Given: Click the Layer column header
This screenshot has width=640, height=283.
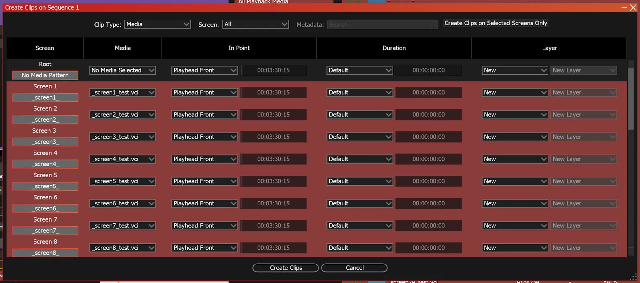Looking at the screenshot, I should (x=549, y=48).
